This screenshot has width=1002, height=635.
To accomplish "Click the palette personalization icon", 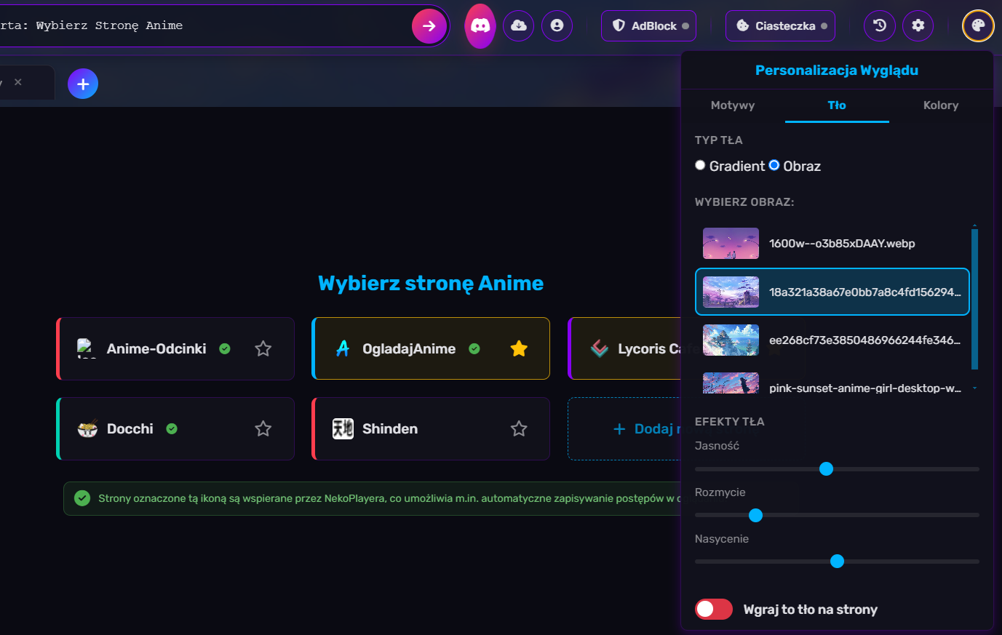I will [x=978, y=25].
